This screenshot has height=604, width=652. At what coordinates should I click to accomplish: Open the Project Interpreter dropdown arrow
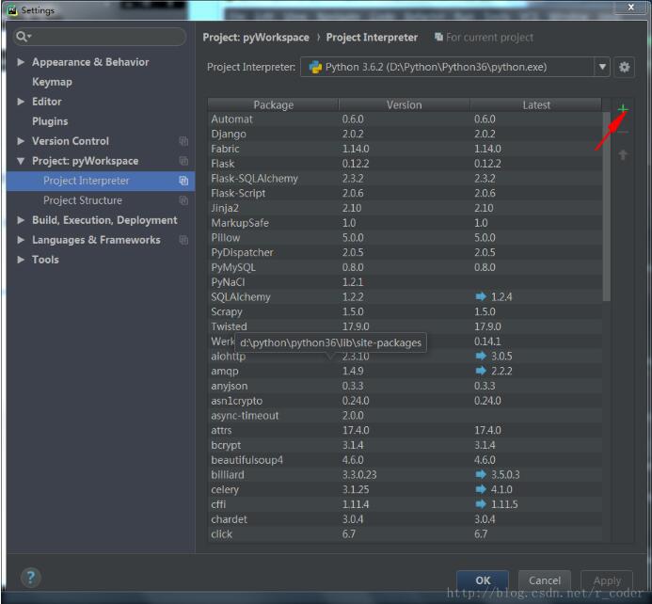point(602,67)
